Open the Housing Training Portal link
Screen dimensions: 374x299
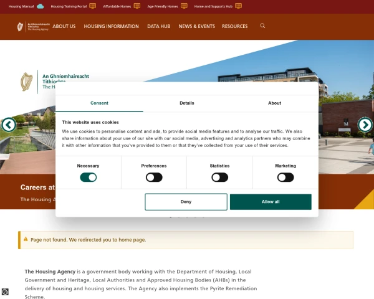[69, 6]
